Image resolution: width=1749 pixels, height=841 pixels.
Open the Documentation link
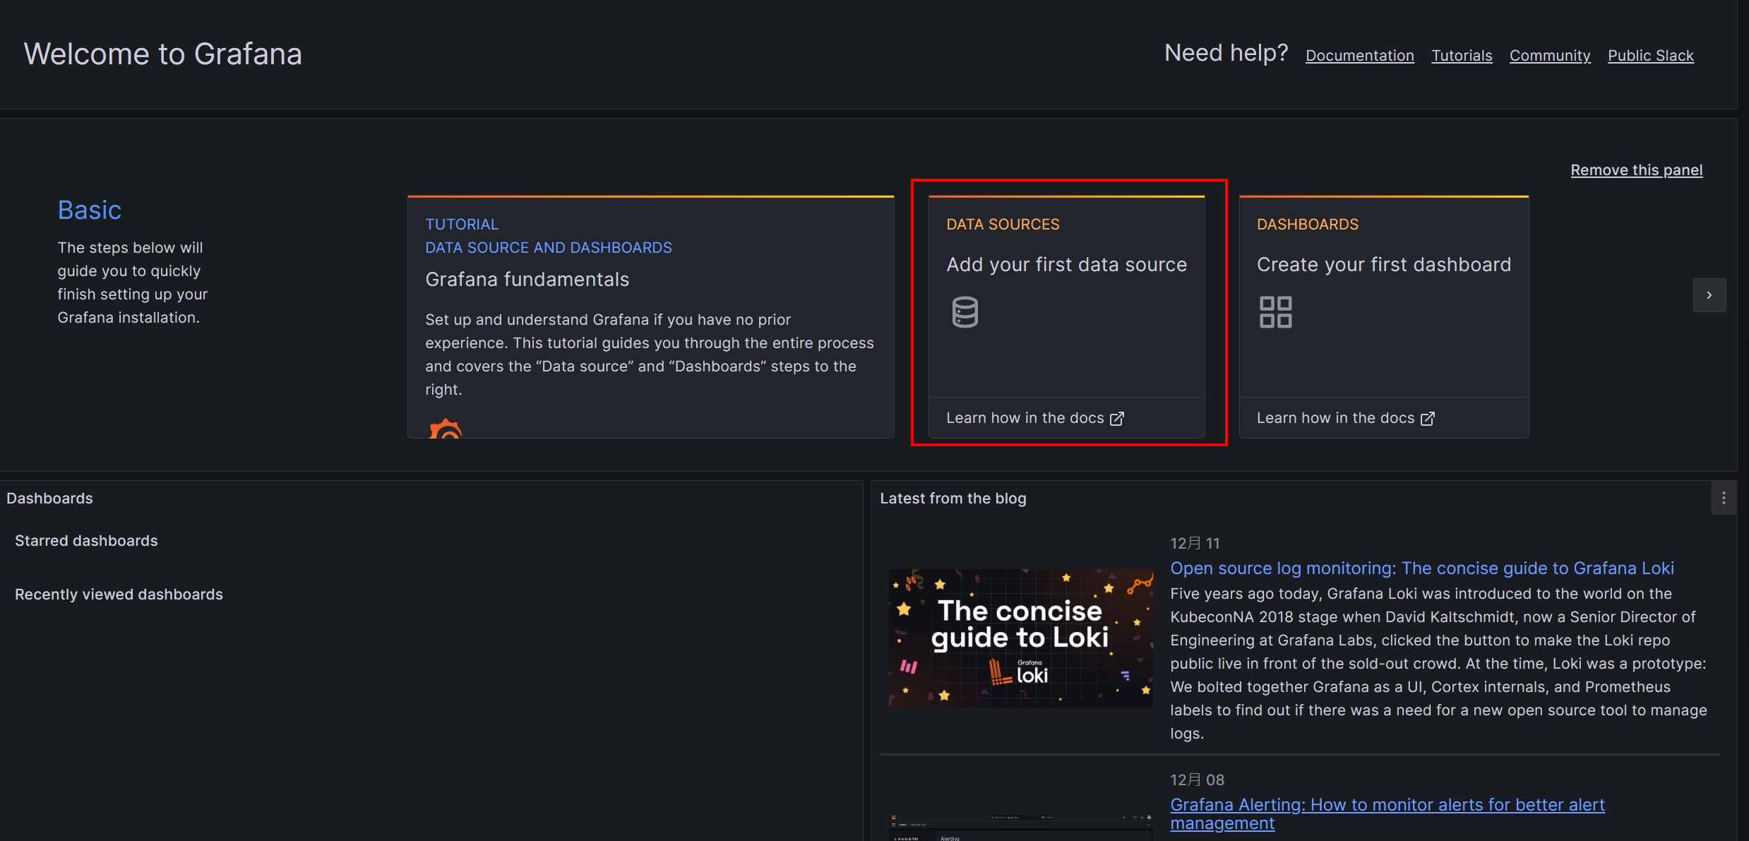[x=1359, y=55]
